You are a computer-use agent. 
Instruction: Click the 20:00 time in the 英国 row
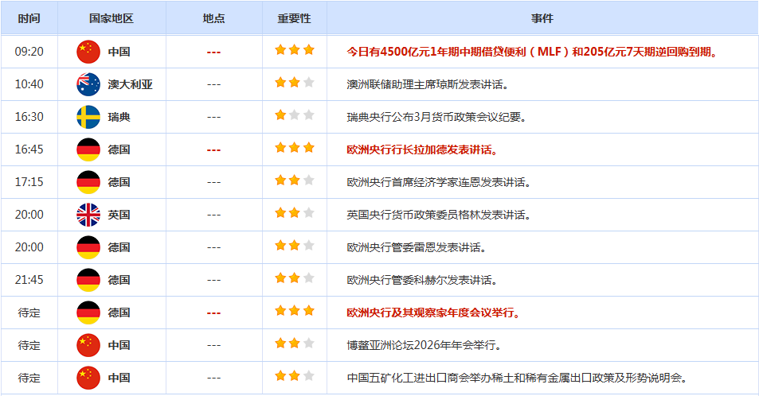pyautogui.click(x=29, y=215)
